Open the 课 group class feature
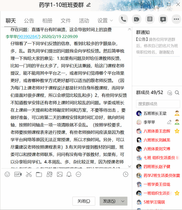Image resolution: width=182 pixels, height=210 pixels. [x=150, y=19]
